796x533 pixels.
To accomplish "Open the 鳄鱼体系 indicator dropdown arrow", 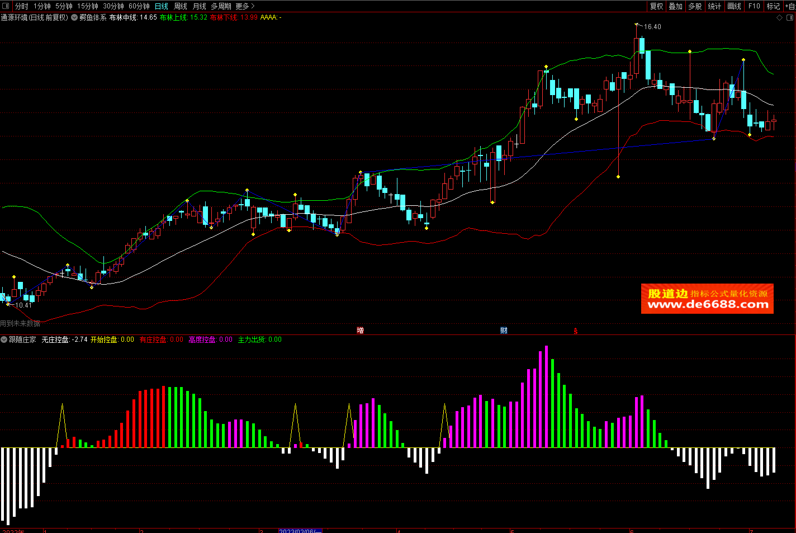I will 74,17.
